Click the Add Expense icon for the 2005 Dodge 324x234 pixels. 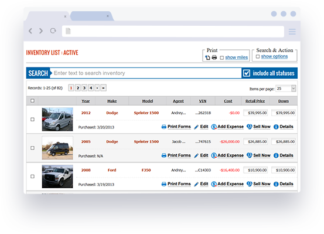point(214,155)
